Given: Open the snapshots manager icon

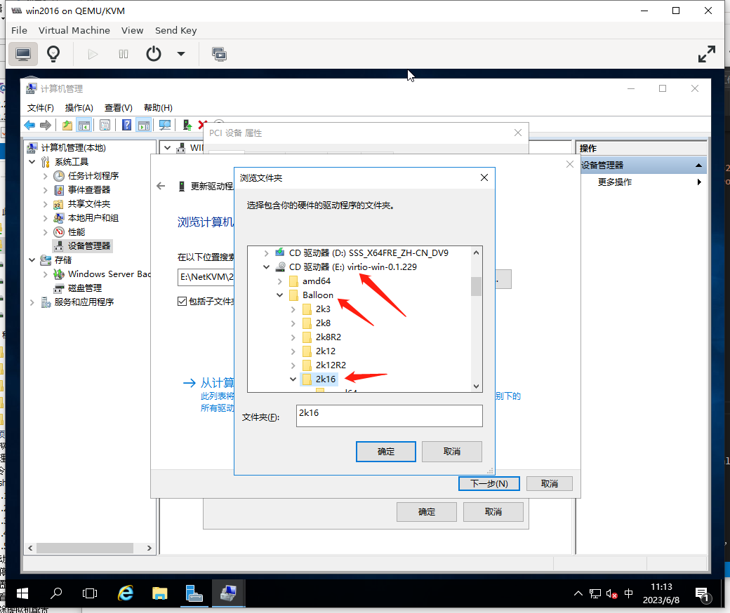Looking at the screenshot, I should (x=219, y=54).
